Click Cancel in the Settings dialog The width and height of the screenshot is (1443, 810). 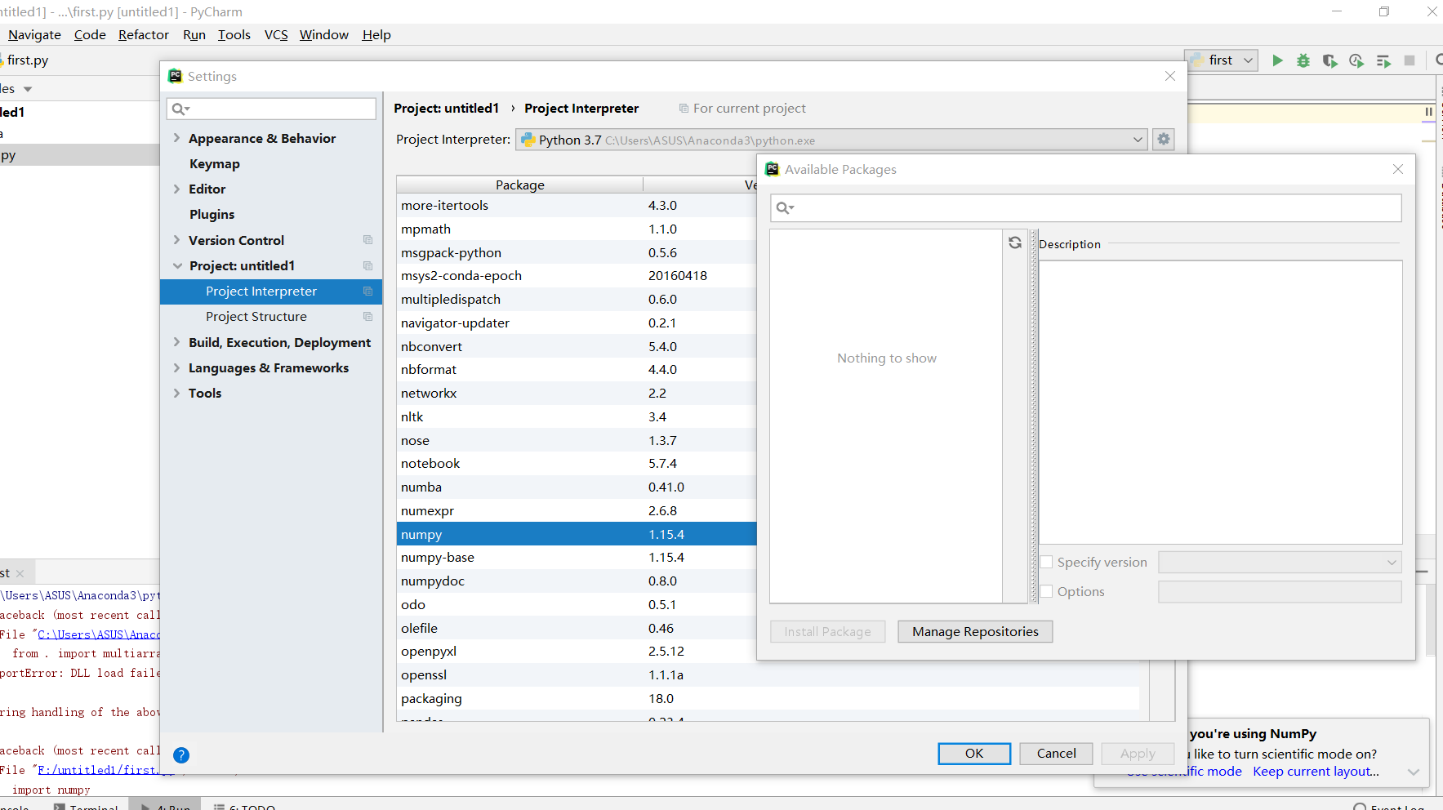pos(1057,753)
